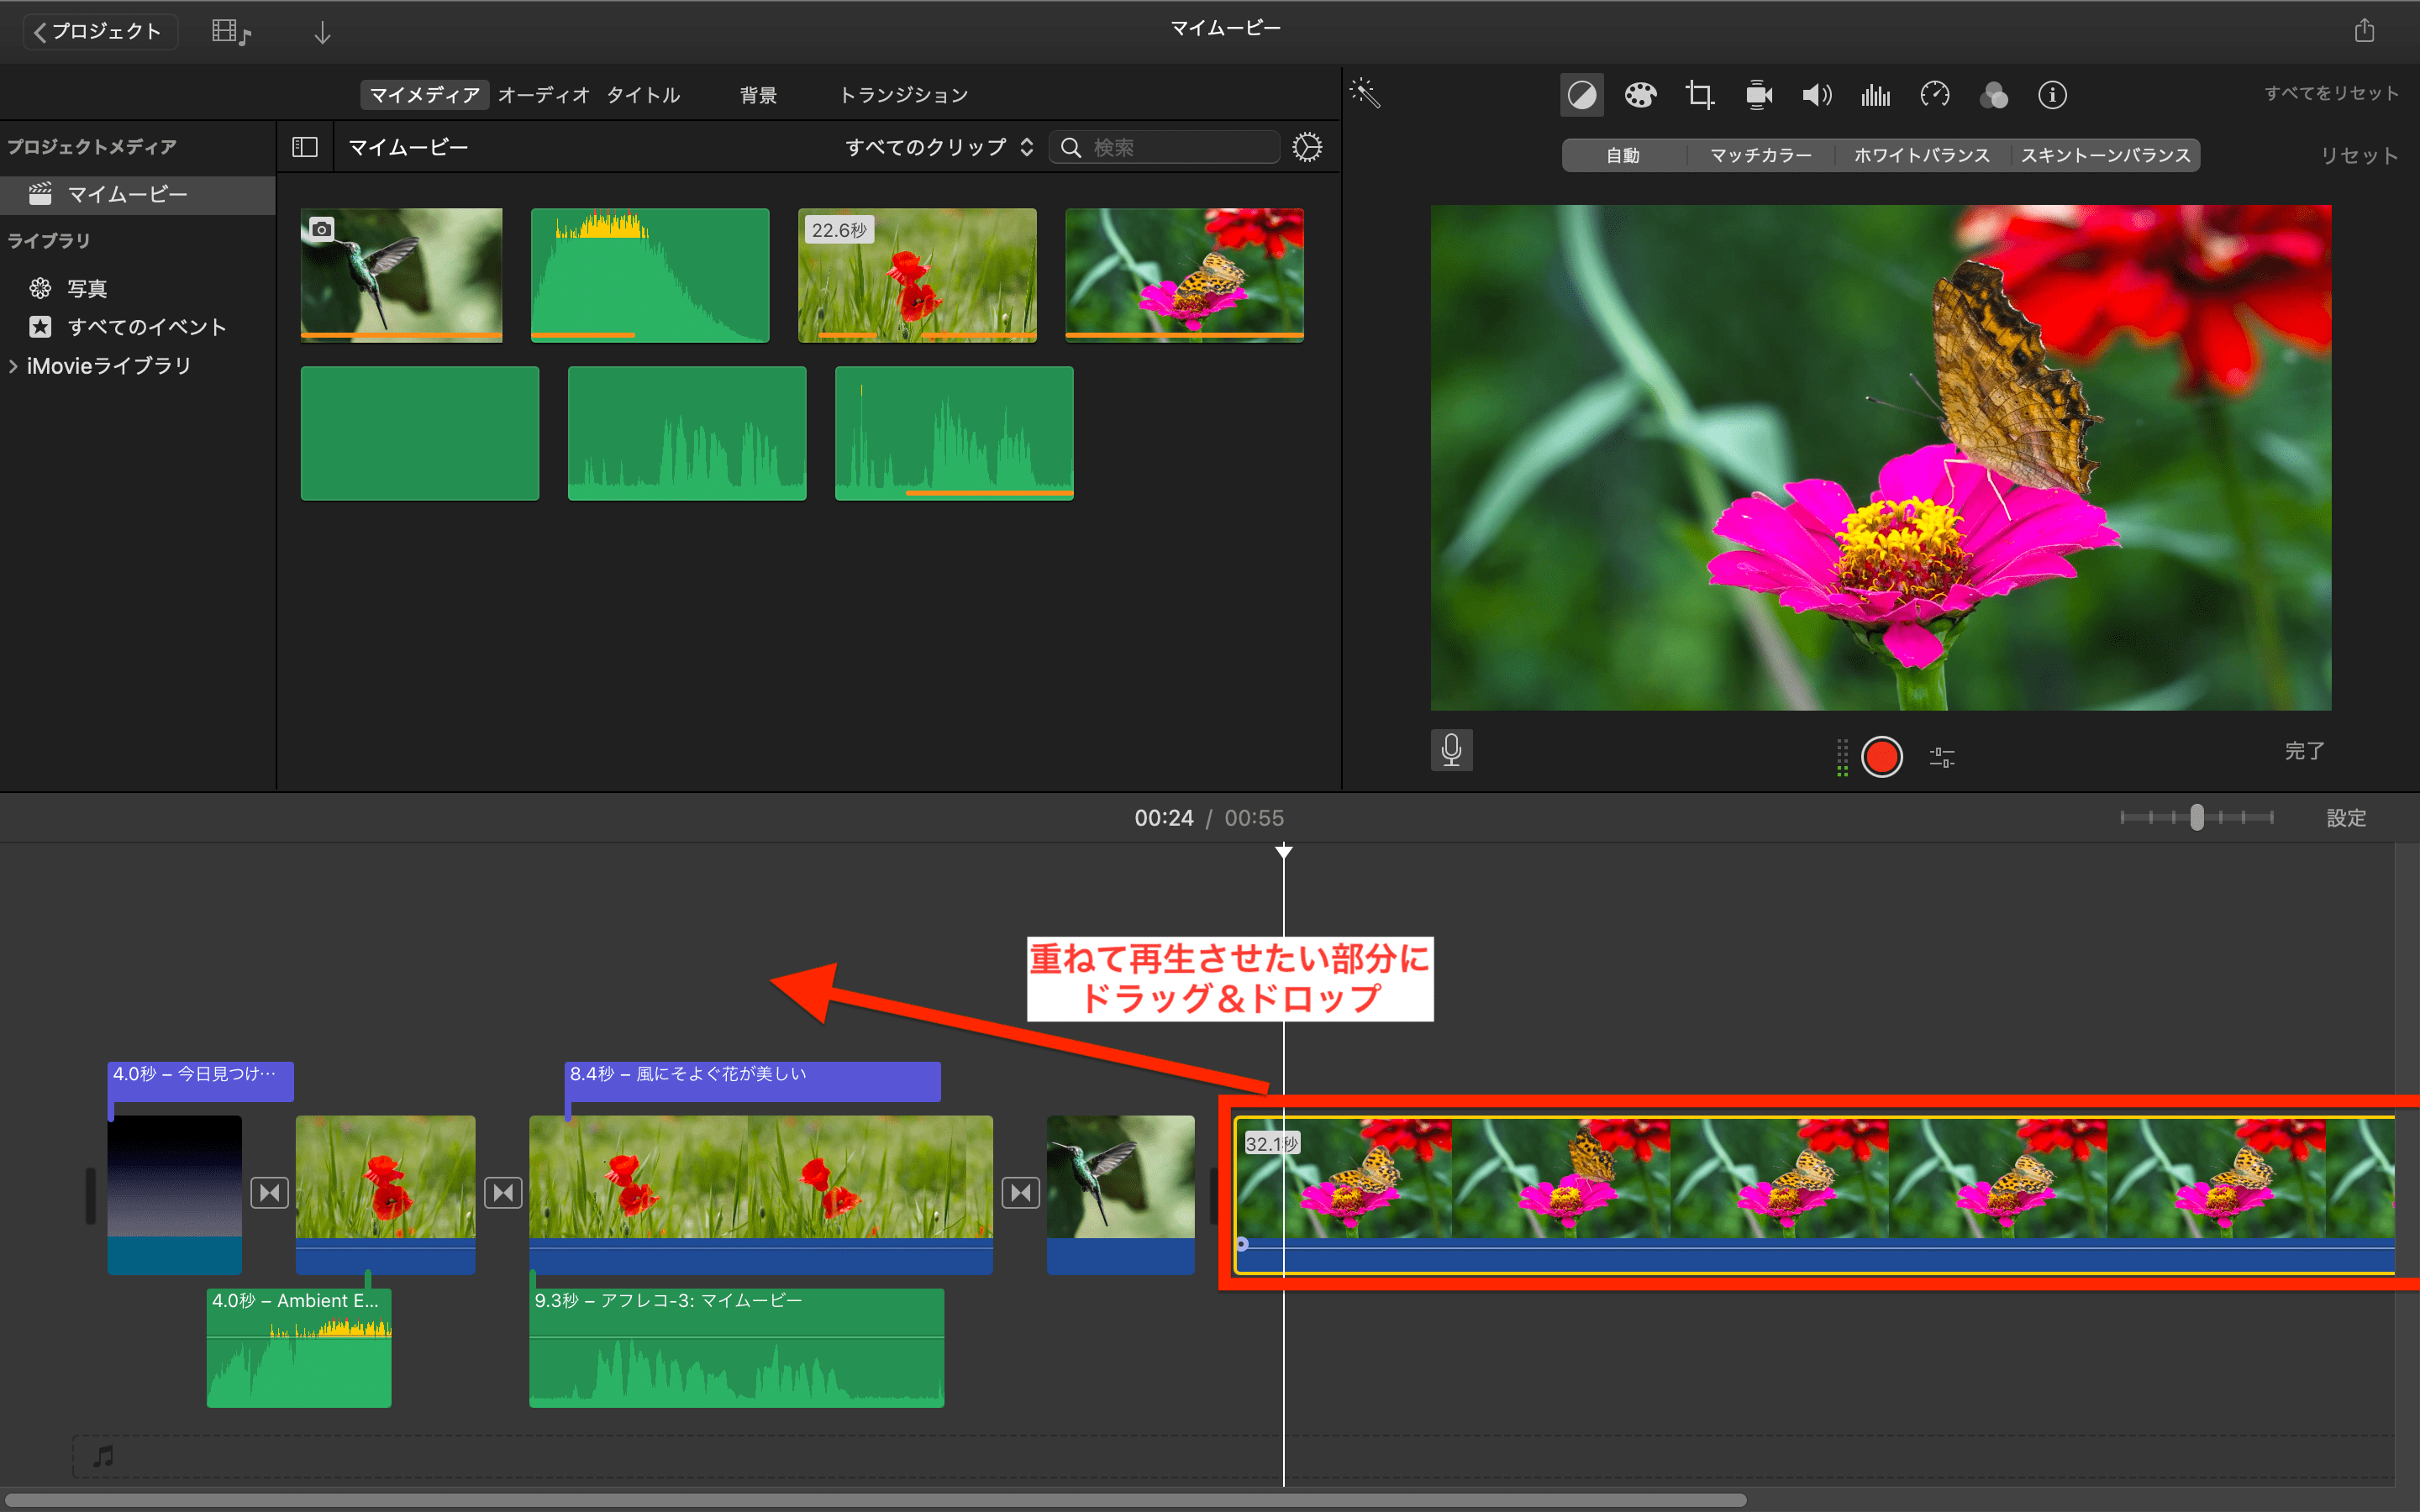
Task: Toggle the sidebar visibility button
Action: click(x=304, y=147)
